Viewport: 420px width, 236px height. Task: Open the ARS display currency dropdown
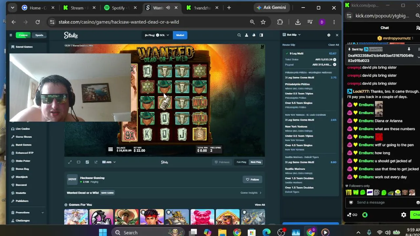[x=109, y=162]
